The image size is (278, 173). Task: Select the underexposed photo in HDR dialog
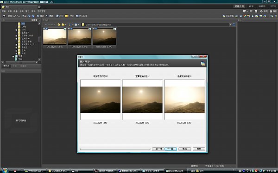101,100
